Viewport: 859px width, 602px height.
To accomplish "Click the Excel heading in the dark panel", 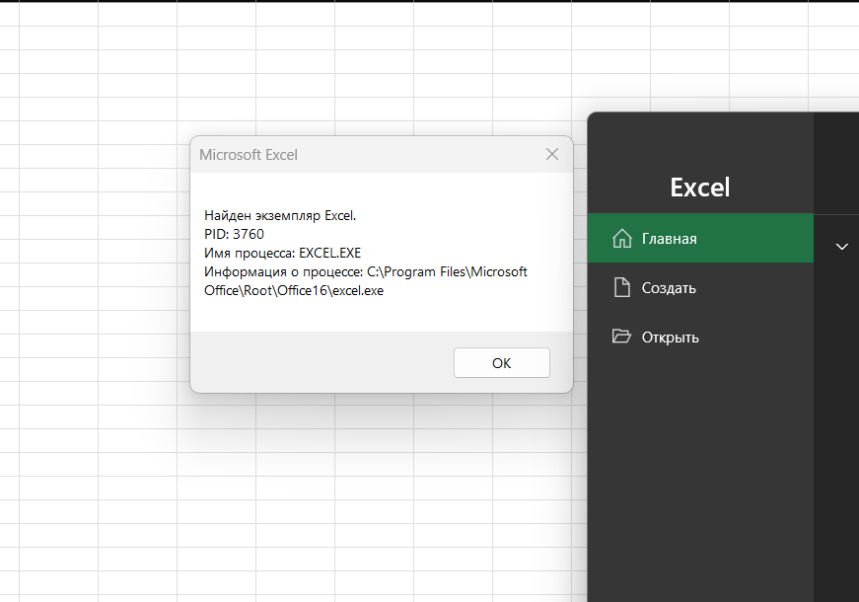I will [699, 188].
